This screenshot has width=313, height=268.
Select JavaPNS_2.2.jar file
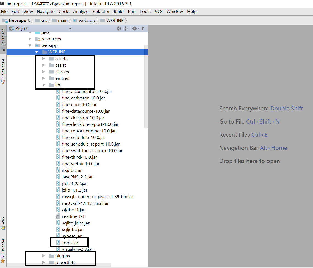click(x=77, y=177)
